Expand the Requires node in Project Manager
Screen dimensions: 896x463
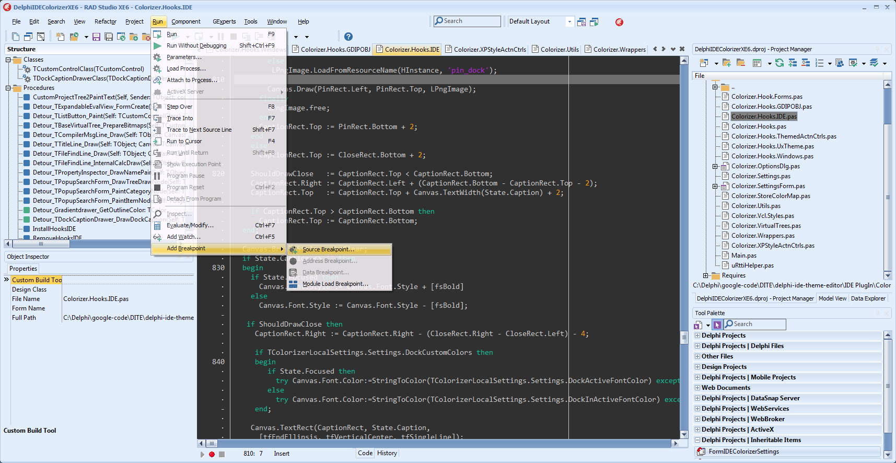(x=706, y=275)
